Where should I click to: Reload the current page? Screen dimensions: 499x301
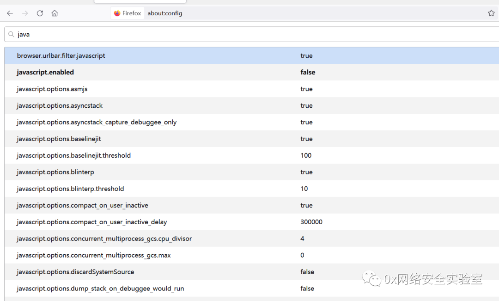[x=40, y=13]
